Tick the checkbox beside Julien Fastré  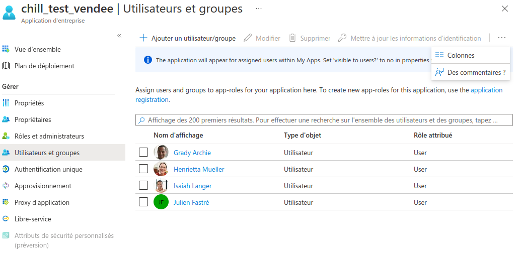[x=143, y=202]
